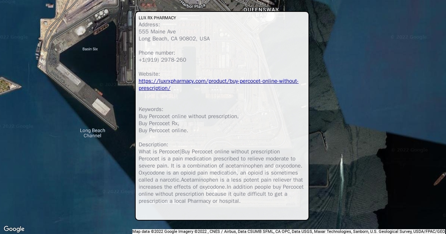Click keyword Buy Percocet online.
446x234 pixels.
[164, 130]
